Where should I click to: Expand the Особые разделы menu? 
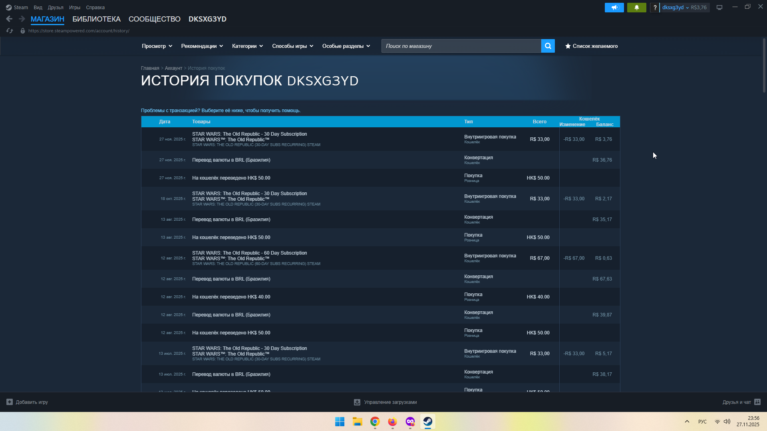[x=346, y=46]
